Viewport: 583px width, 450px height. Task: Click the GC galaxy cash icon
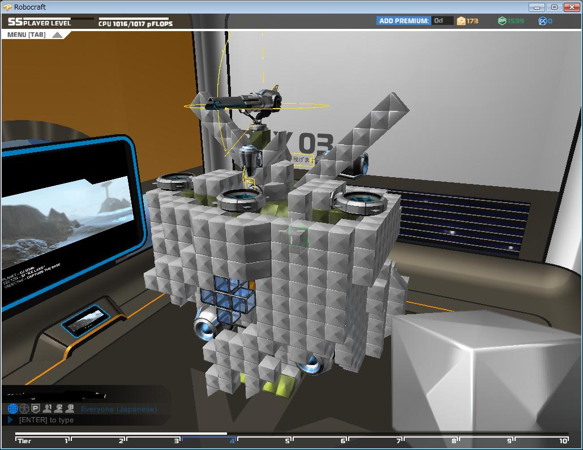[x=542, y=21]
